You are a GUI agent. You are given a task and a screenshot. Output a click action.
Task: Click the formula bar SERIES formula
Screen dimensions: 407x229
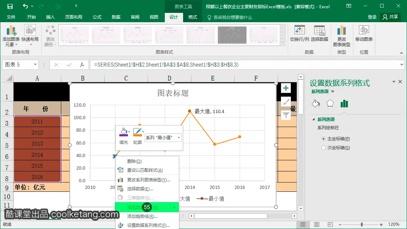point(166,65)
